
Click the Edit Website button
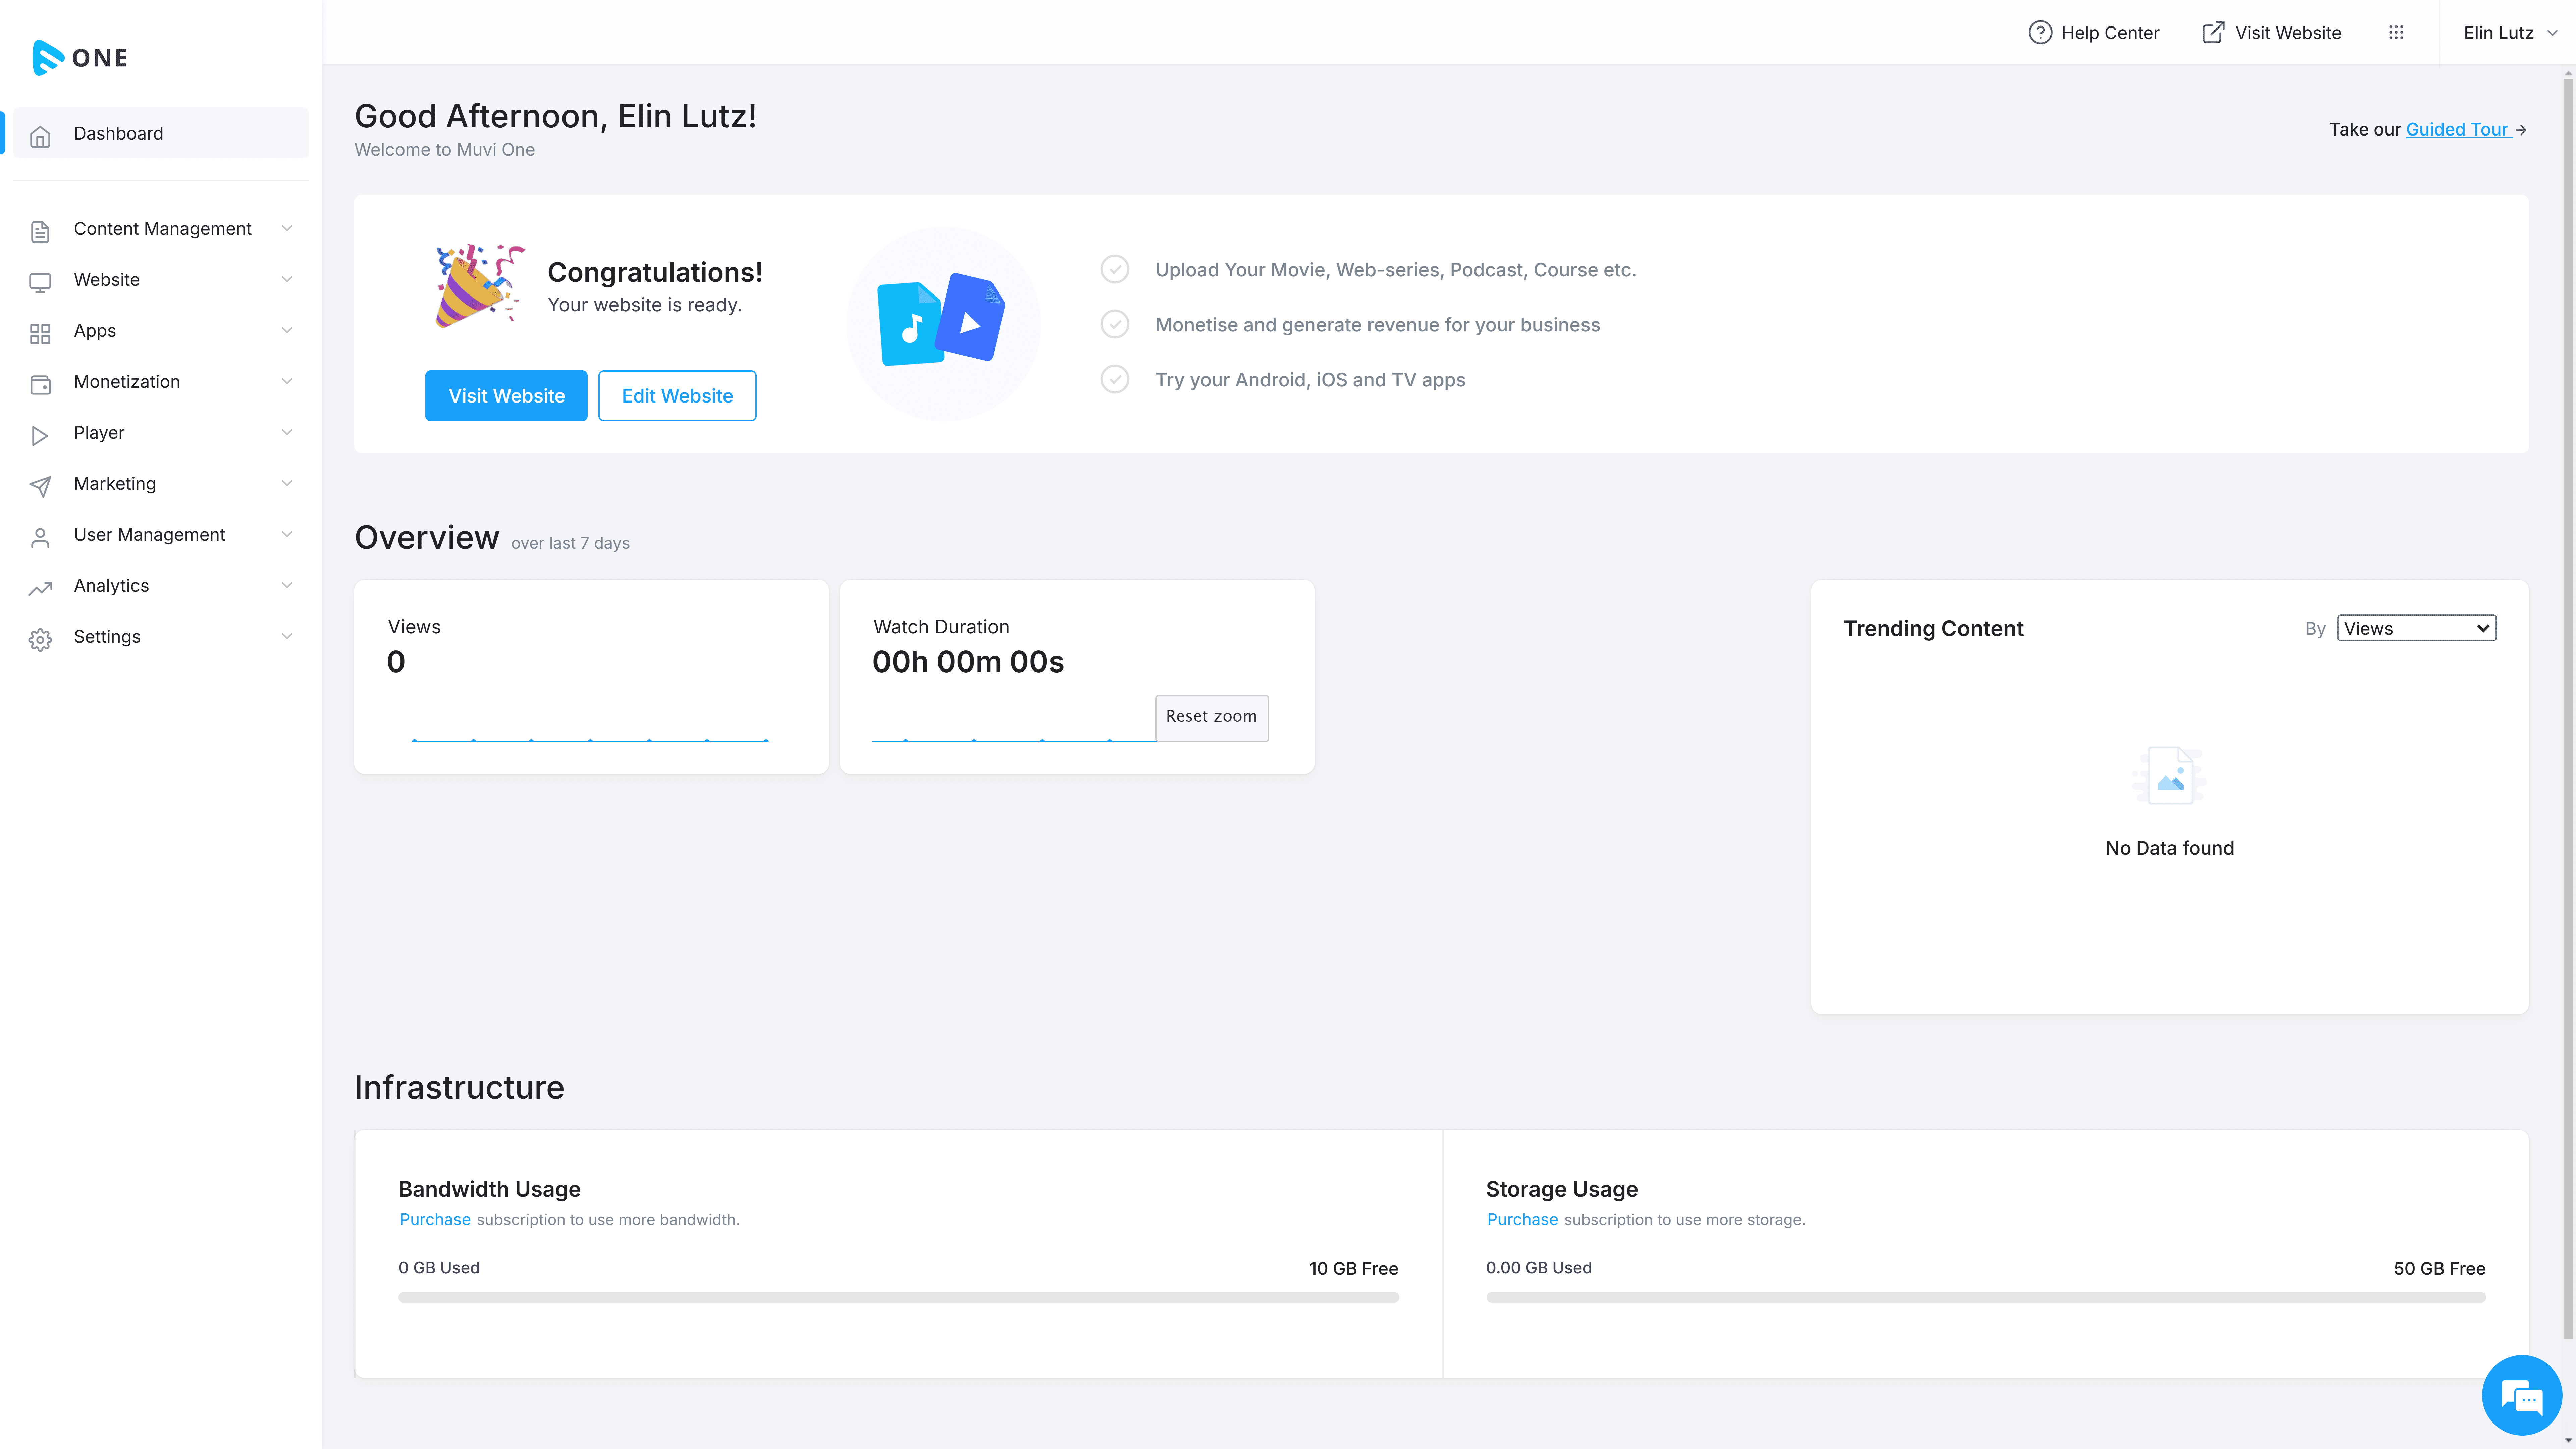pos(677,396)
